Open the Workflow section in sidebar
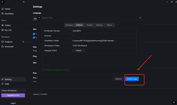 click(9, 14)
